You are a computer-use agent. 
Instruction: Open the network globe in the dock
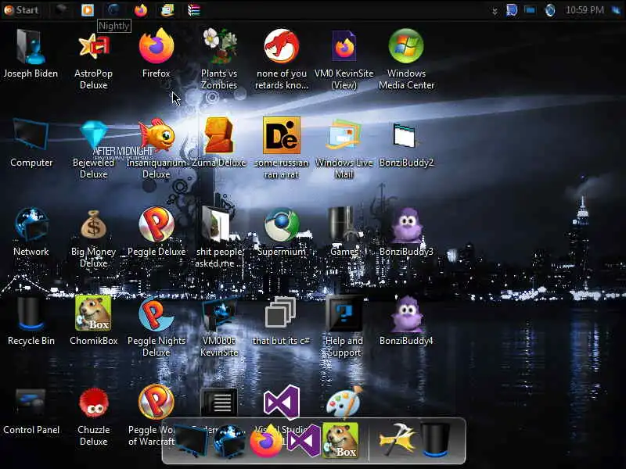[229, 441]
